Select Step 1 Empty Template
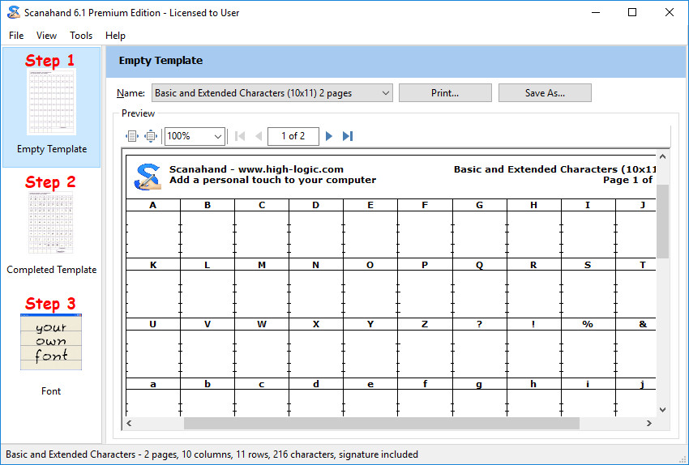The image size is (689, 465). [x=51, y=107]
